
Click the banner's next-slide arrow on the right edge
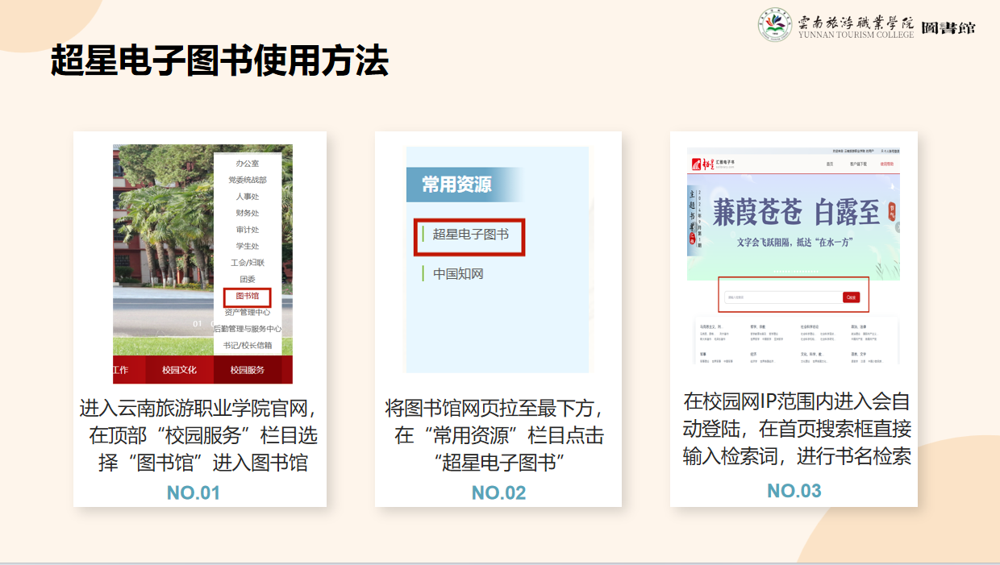896,226
